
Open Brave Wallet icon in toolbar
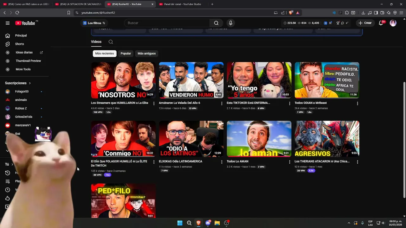pyautogui.click(x=382, y=13)
